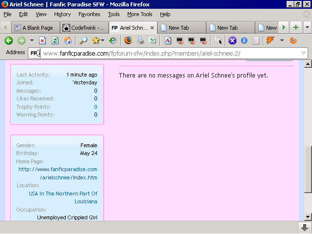The width and height of the screenshot is (312, 234).
Task: Switch to the first New Tab
Action: click(182, 28)
